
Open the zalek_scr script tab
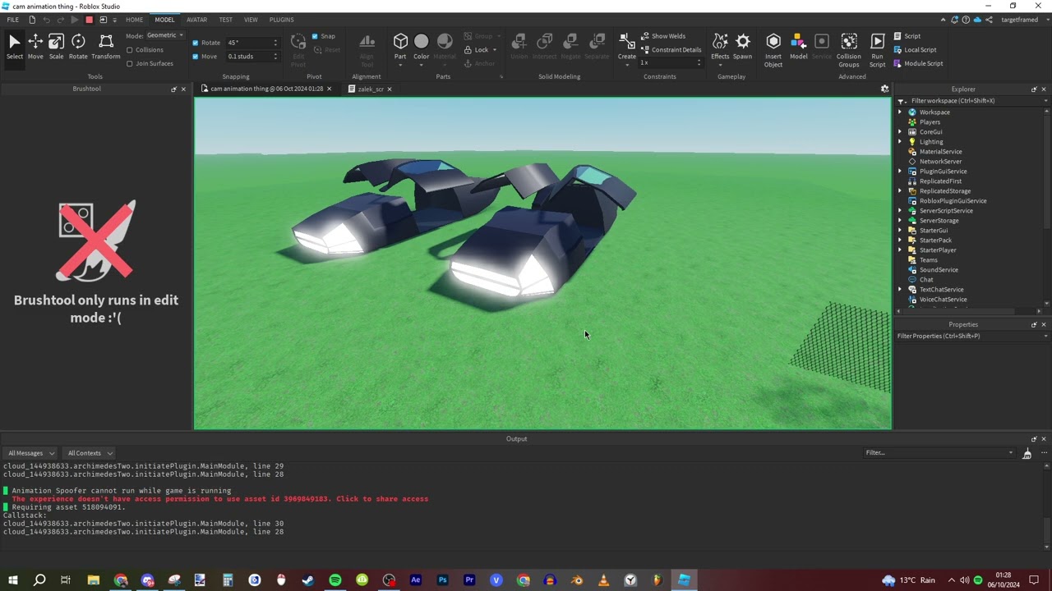[x=370, y=89]
